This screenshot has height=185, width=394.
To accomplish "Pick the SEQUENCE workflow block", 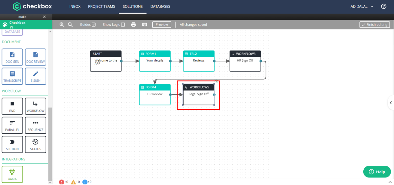I will [x=35, y=125].
